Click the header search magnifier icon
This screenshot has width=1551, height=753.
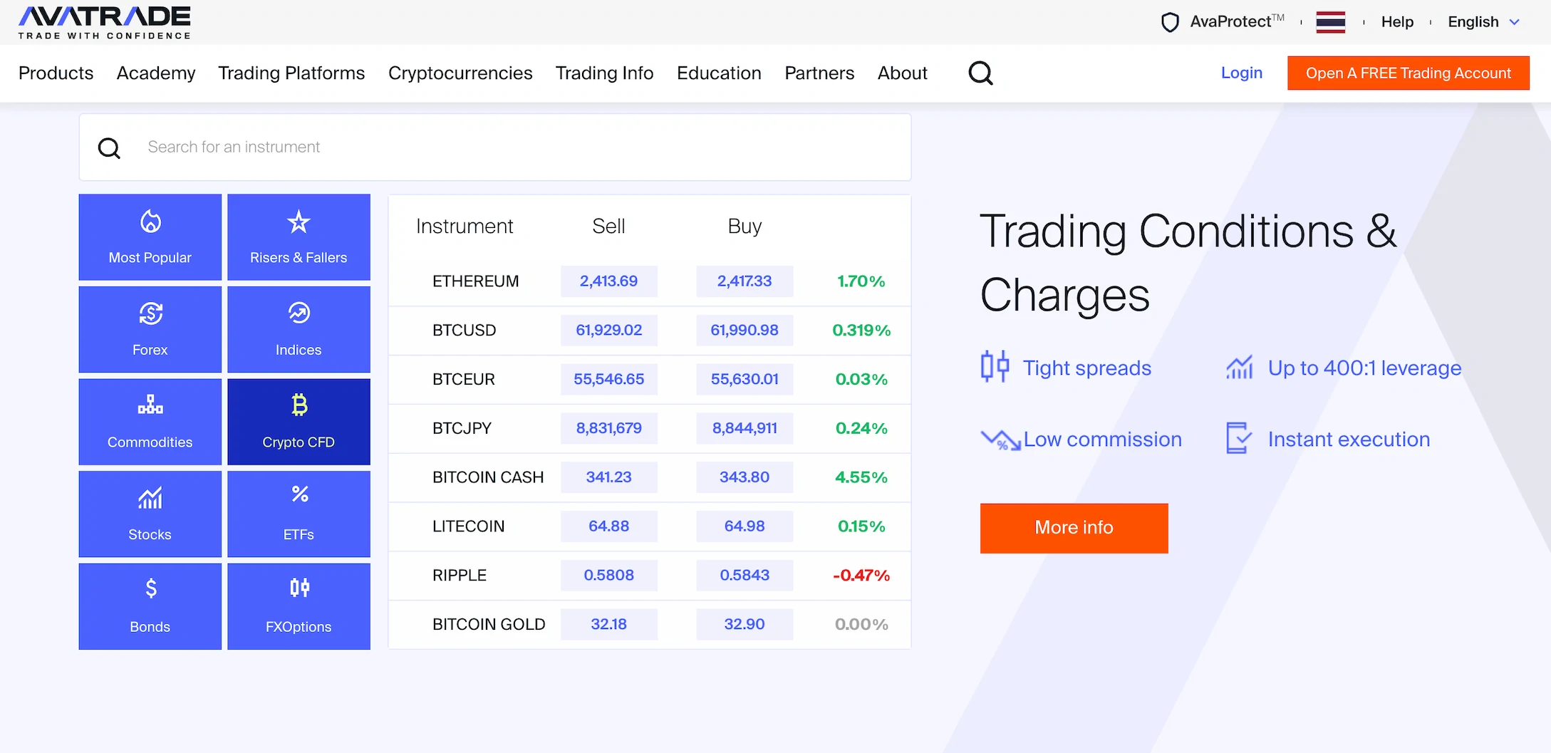980,73
